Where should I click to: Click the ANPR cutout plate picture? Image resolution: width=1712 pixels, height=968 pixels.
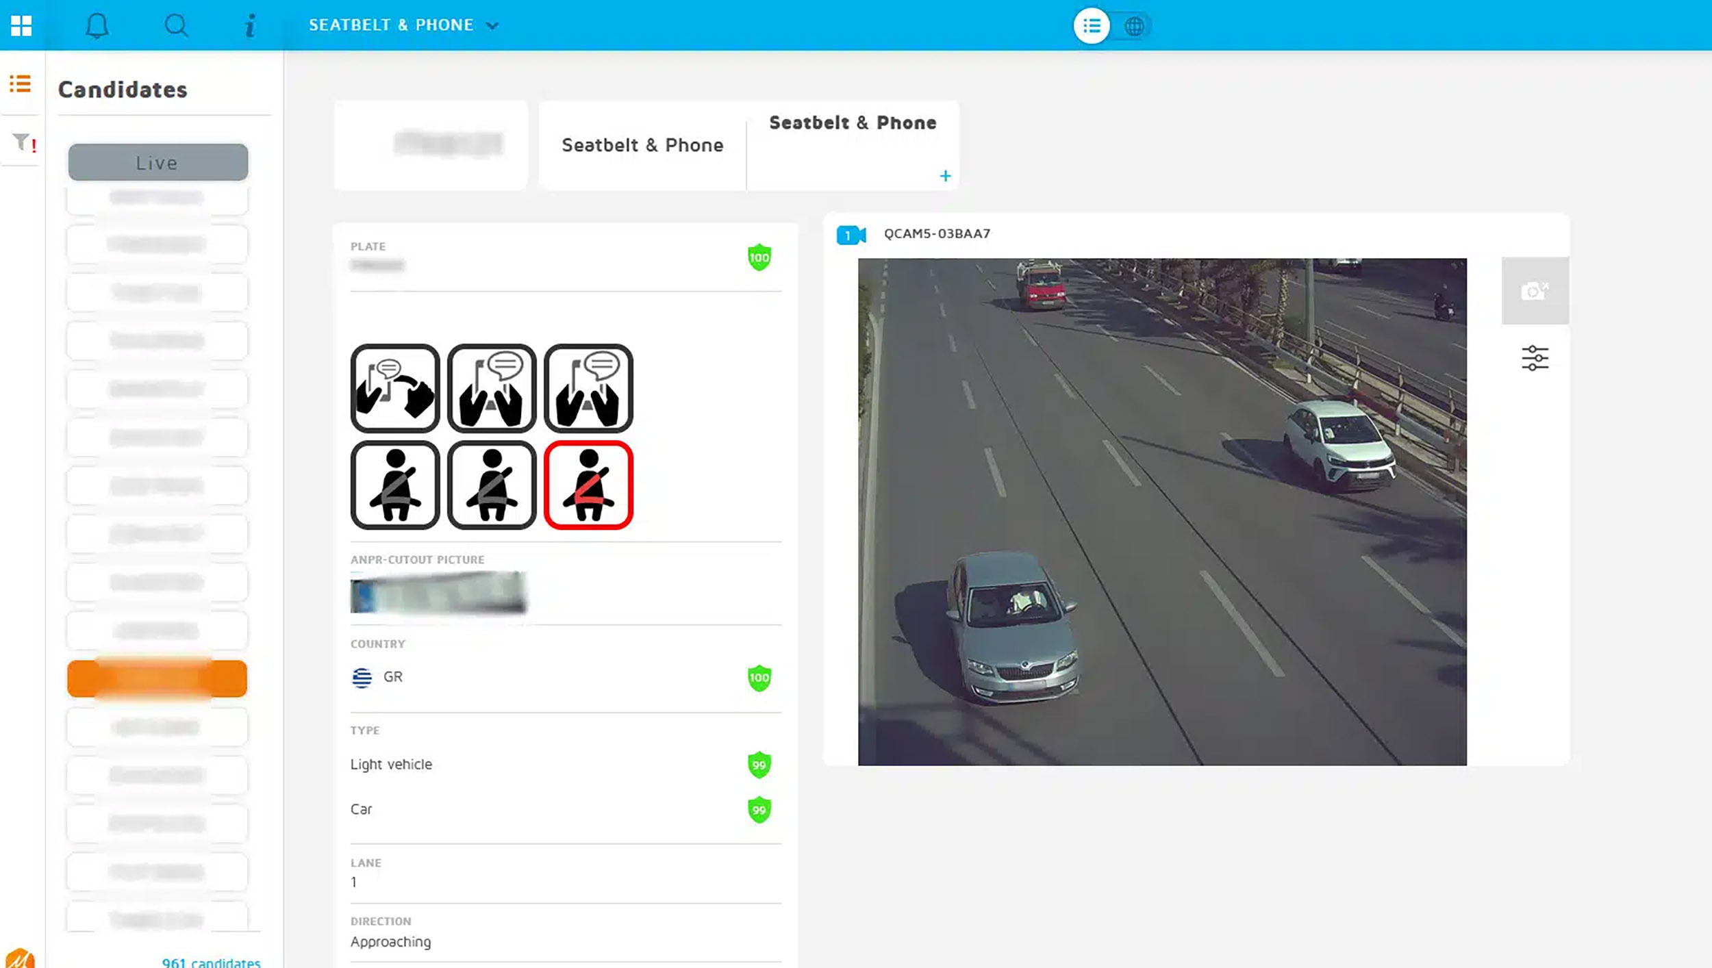pyautogui.click(x=438, y=592)
